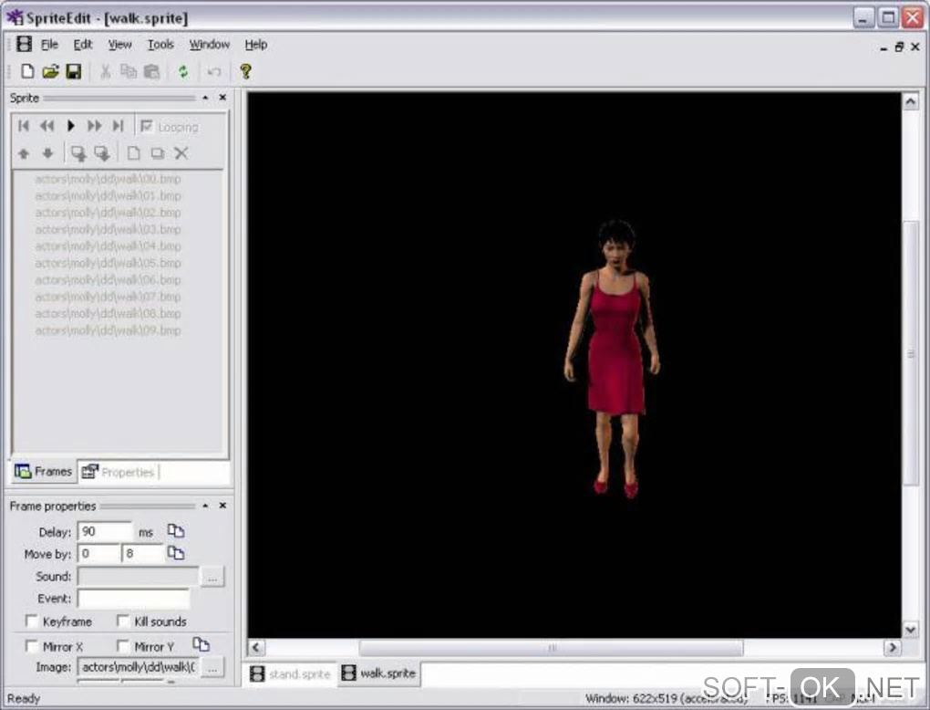Click the Event input field

pyautogui.click(x=133, y=599)
